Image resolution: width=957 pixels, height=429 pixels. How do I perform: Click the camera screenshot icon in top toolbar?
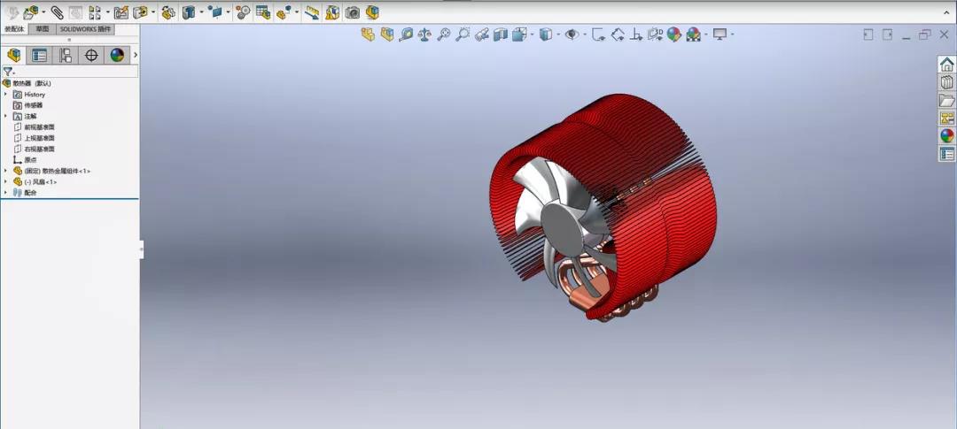coord(352,12)
